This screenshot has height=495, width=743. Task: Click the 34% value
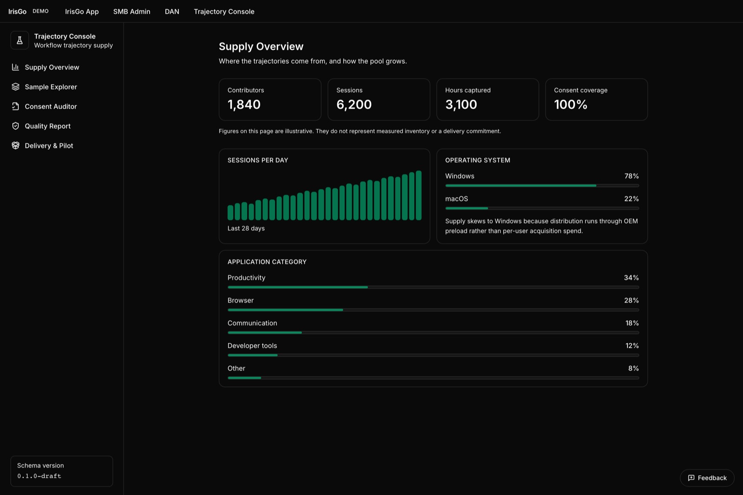tap(631, 278)
